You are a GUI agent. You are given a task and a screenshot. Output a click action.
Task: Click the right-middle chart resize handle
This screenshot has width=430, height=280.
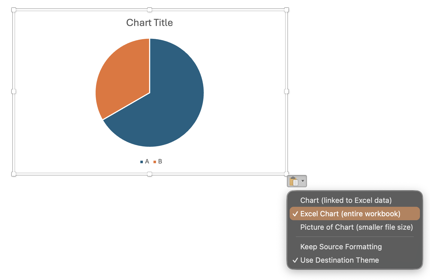click(x=287, y=91)
